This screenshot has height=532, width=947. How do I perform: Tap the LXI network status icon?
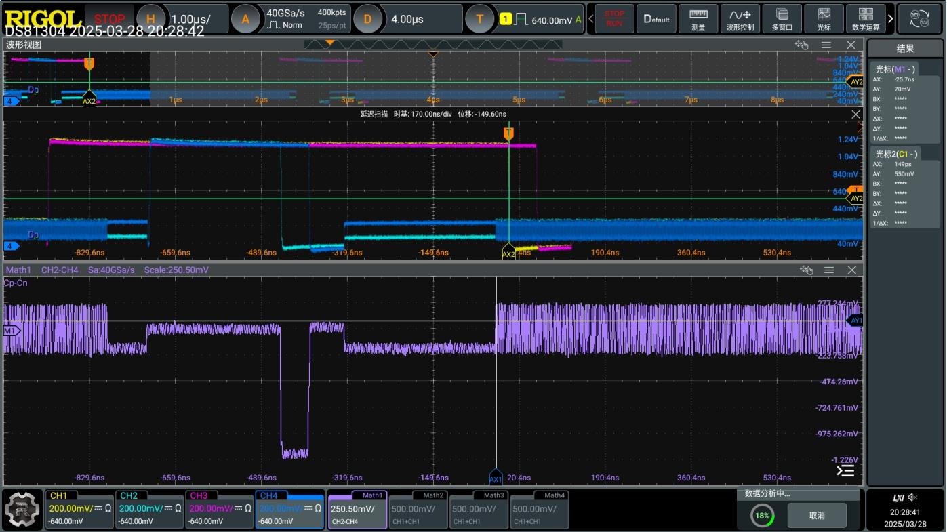coord(899,497)
